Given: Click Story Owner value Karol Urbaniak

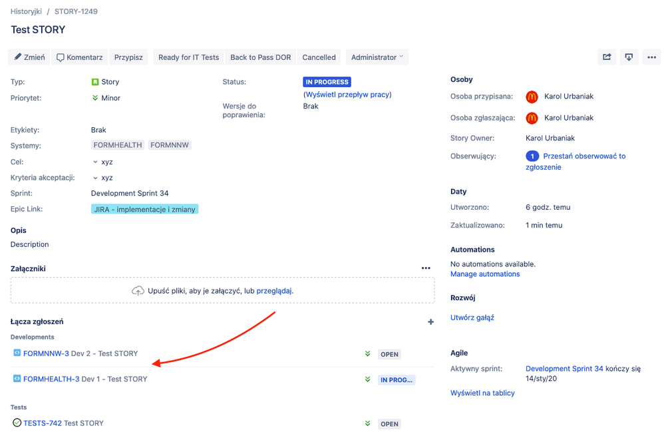Looking at the screenshot, I should [550, 138].
